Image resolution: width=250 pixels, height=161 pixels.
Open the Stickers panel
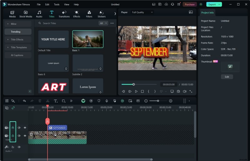click(102, 14)
